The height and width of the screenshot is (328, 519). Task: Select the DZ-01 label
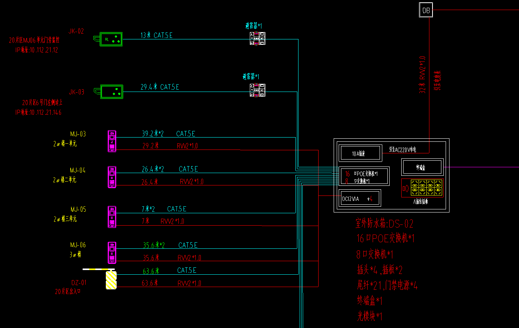[x=79, y=282]
